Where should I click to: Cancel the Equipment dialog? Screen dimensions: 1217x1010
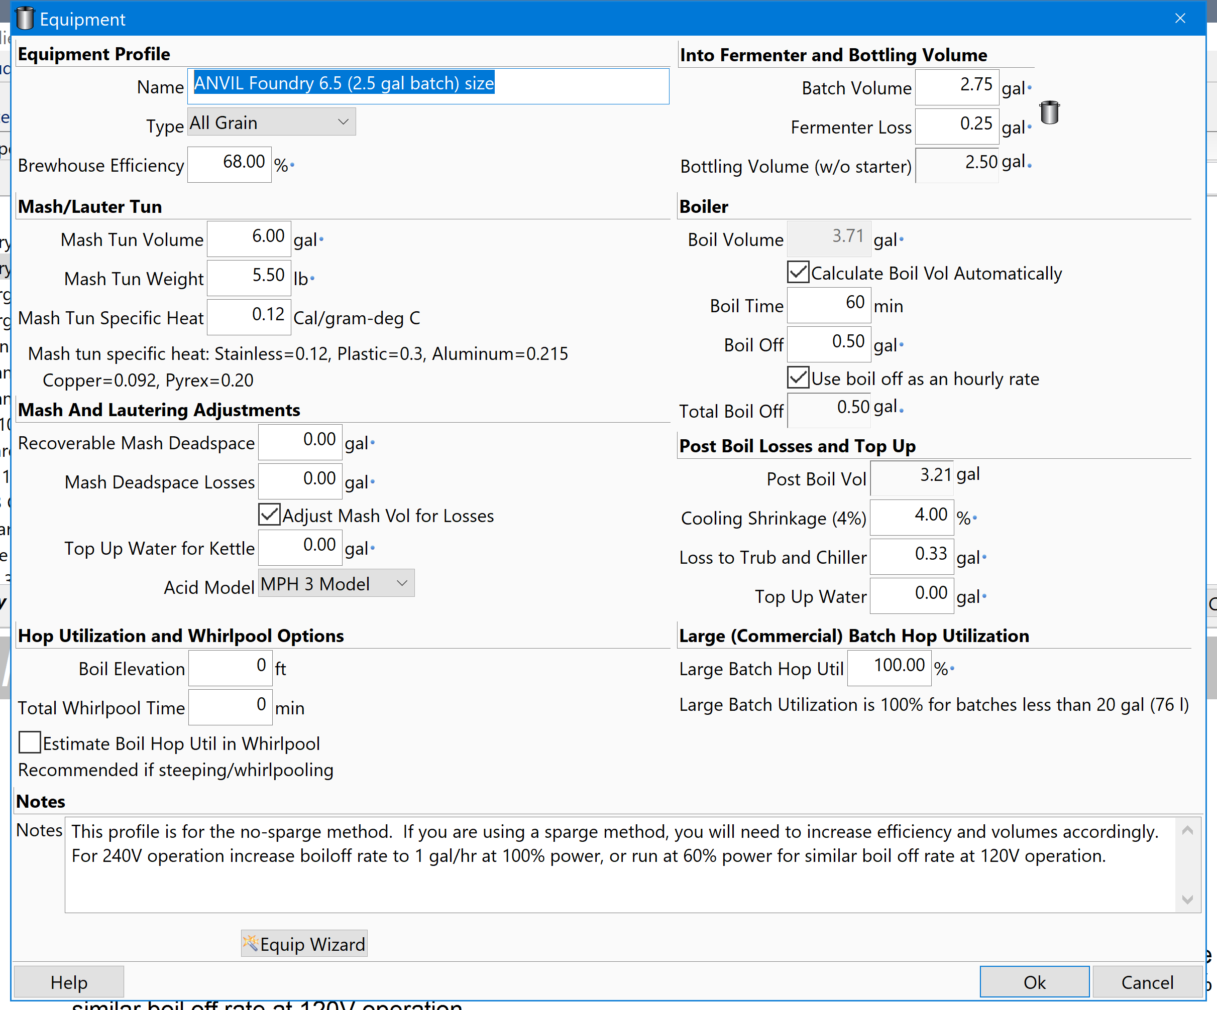[1148, 982]
